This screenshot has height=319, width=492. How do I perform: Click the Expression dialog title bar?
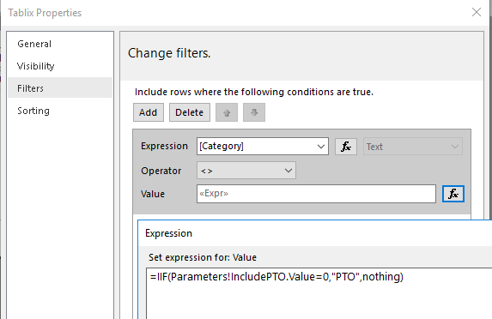tap(315, 233)
